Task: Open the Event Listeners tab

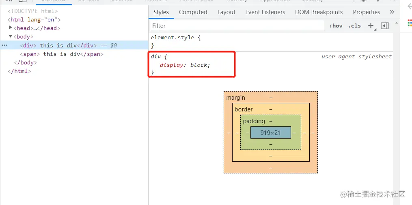Action: (x=265, y=12)
